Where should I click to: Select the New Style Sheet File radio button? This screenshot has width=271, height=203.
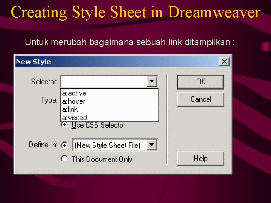point(64,145)
